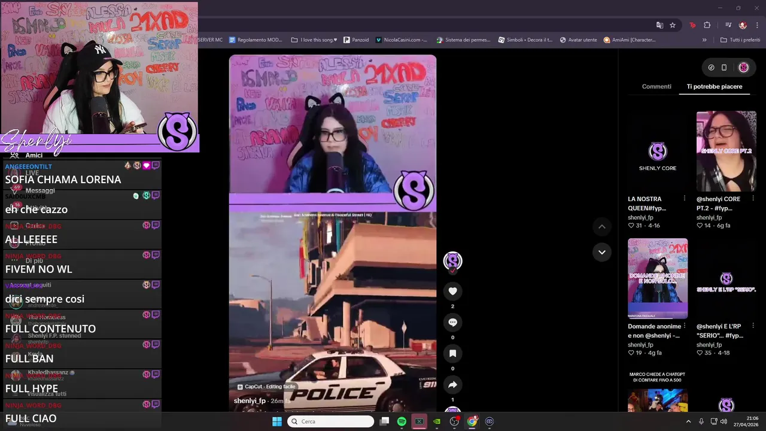The image size is (766, 431).
Task: Open the pill-shaped app icon on taskbar
Action: (x=490, y=421)
